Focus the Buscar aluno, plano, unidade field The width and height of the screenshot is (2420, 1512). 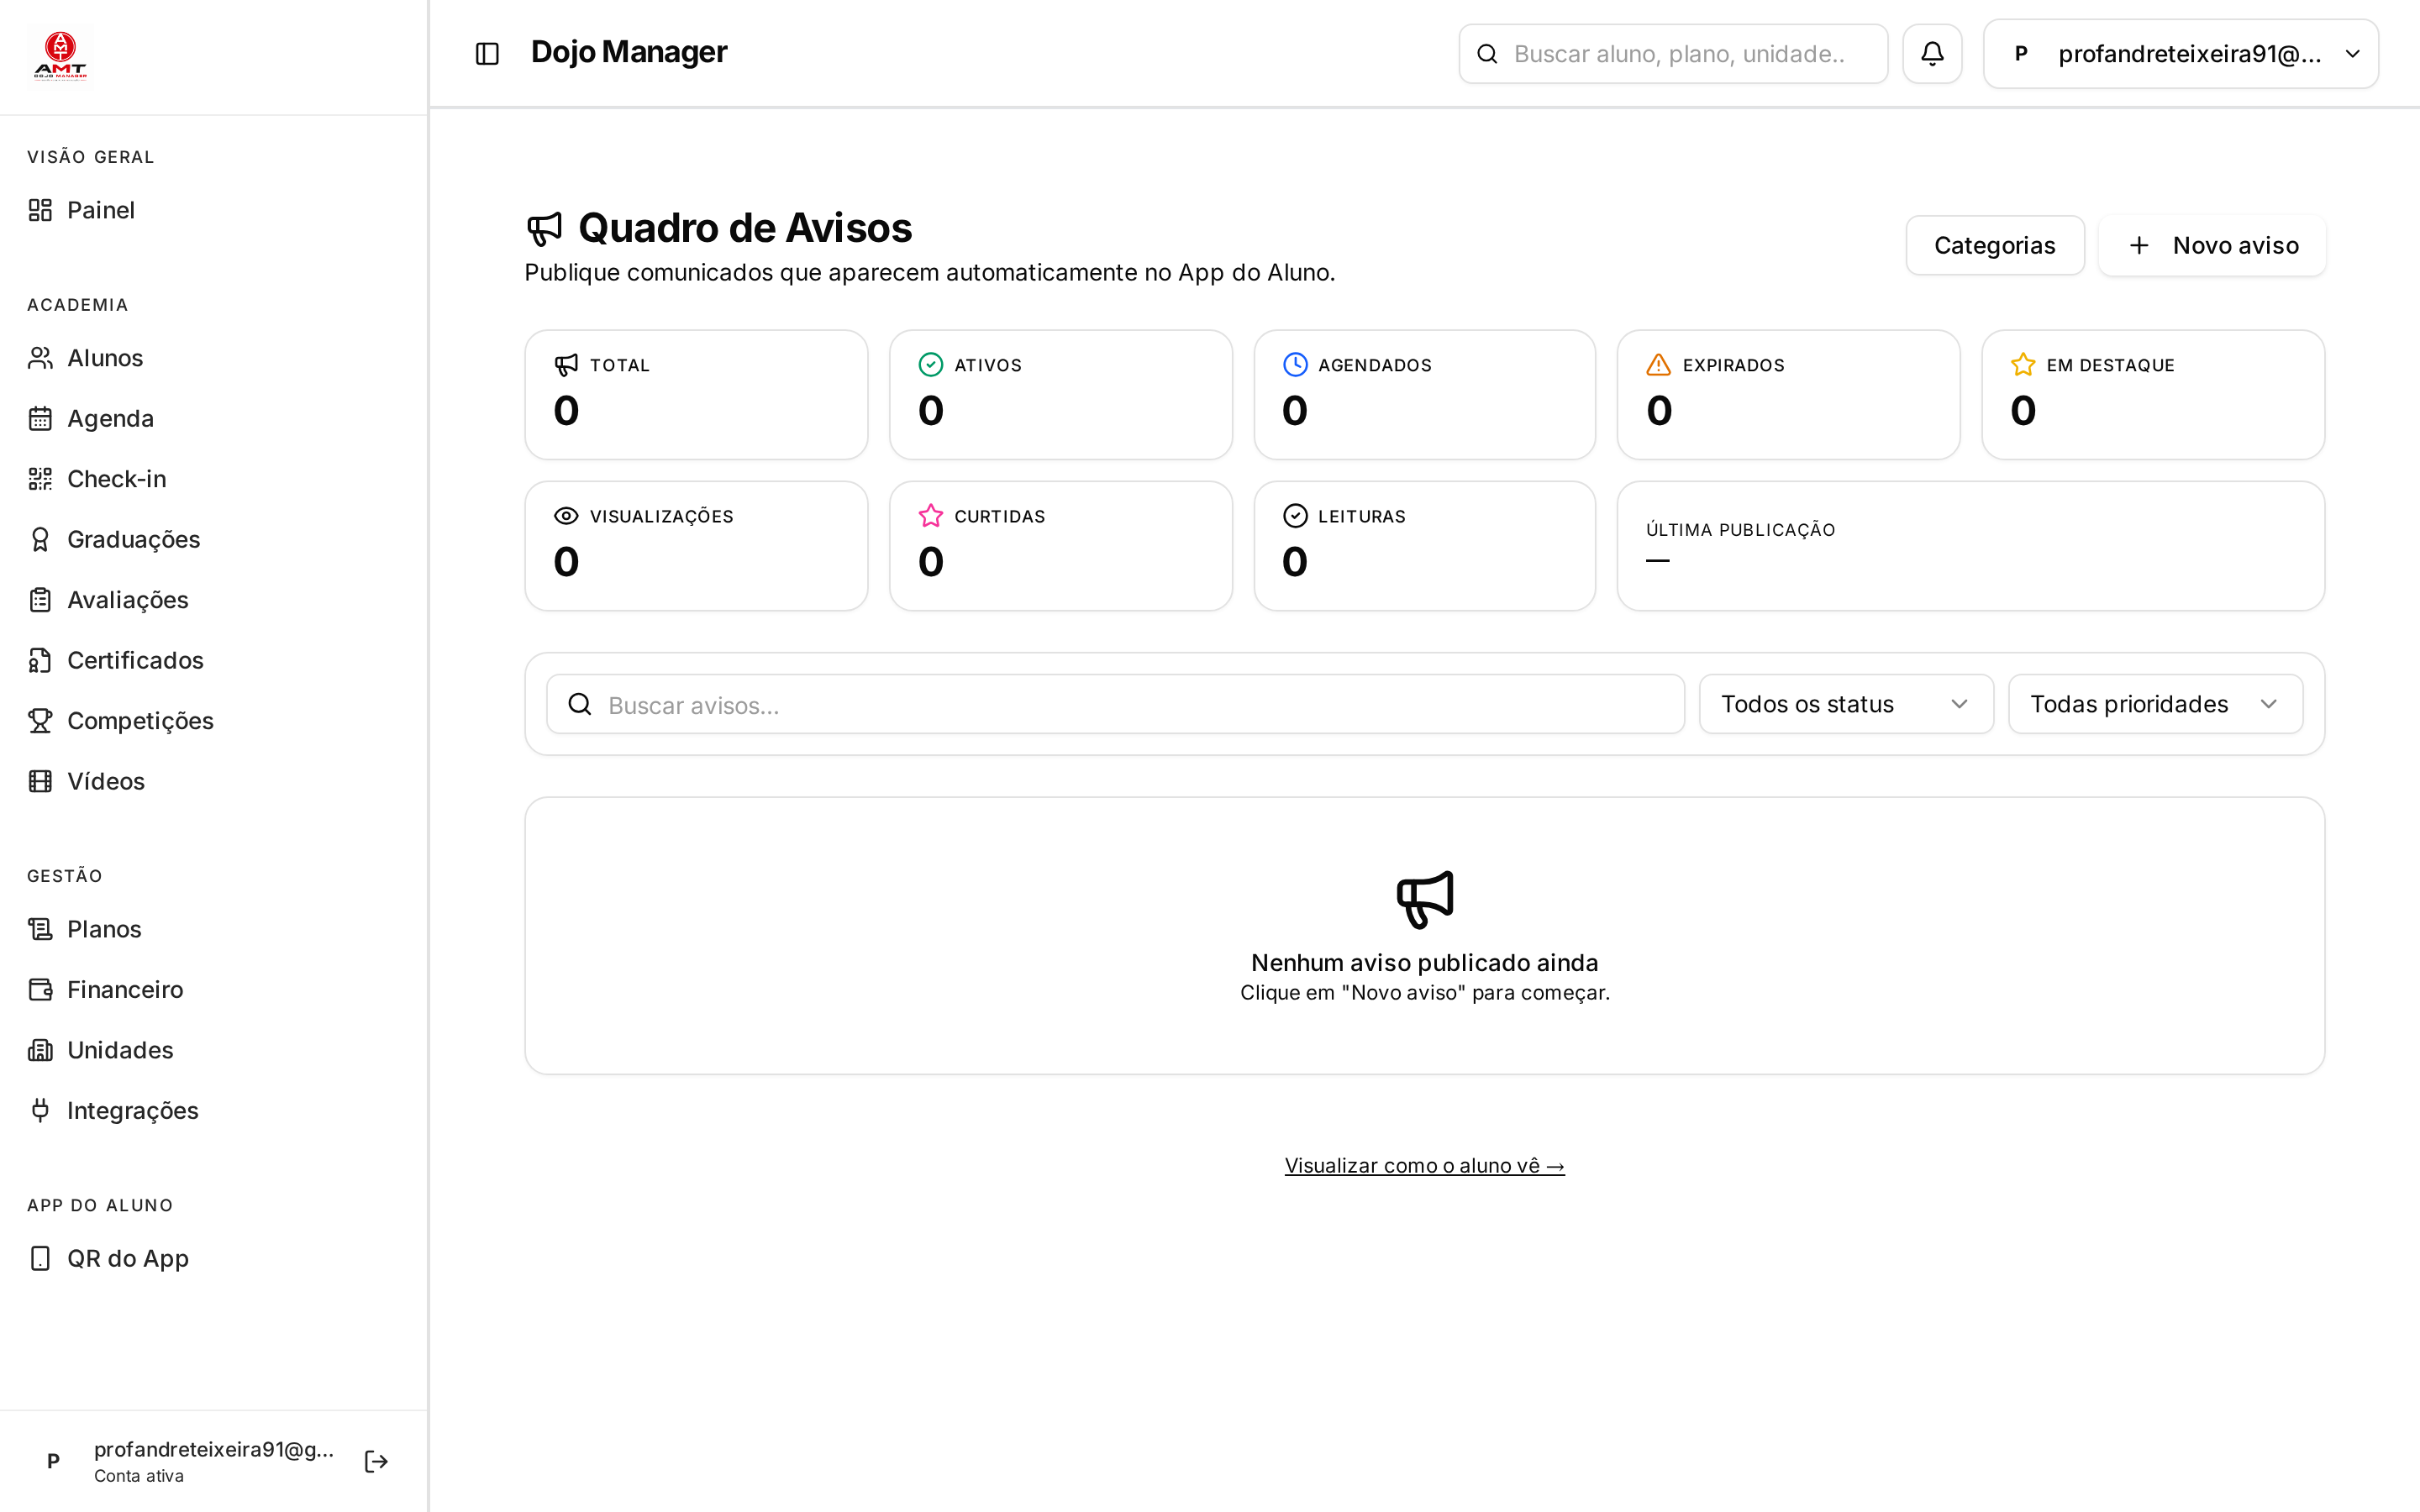click(x=1673, y=54)
